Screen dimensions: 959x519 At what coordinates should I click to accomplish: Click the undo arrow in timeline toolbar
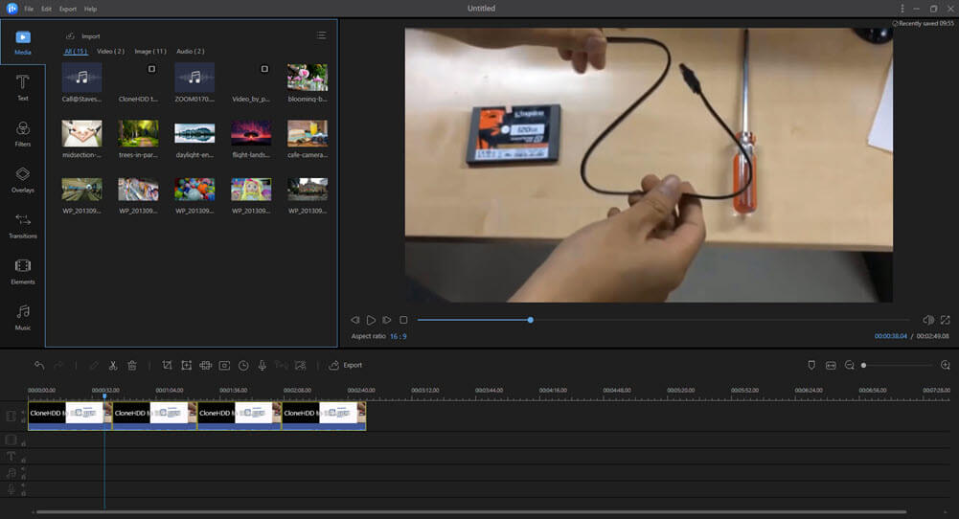pyautogui.click(x=39, y=365)
